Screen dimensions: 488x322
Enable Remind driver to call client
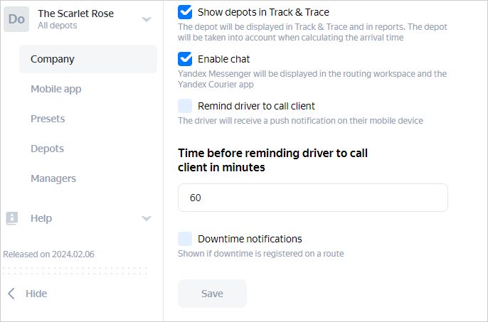tap(185, 106)
